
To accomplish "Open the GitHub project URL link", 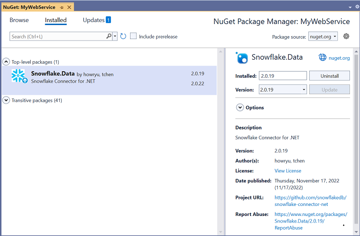I will pyautogui.click(x=310, y=201).
